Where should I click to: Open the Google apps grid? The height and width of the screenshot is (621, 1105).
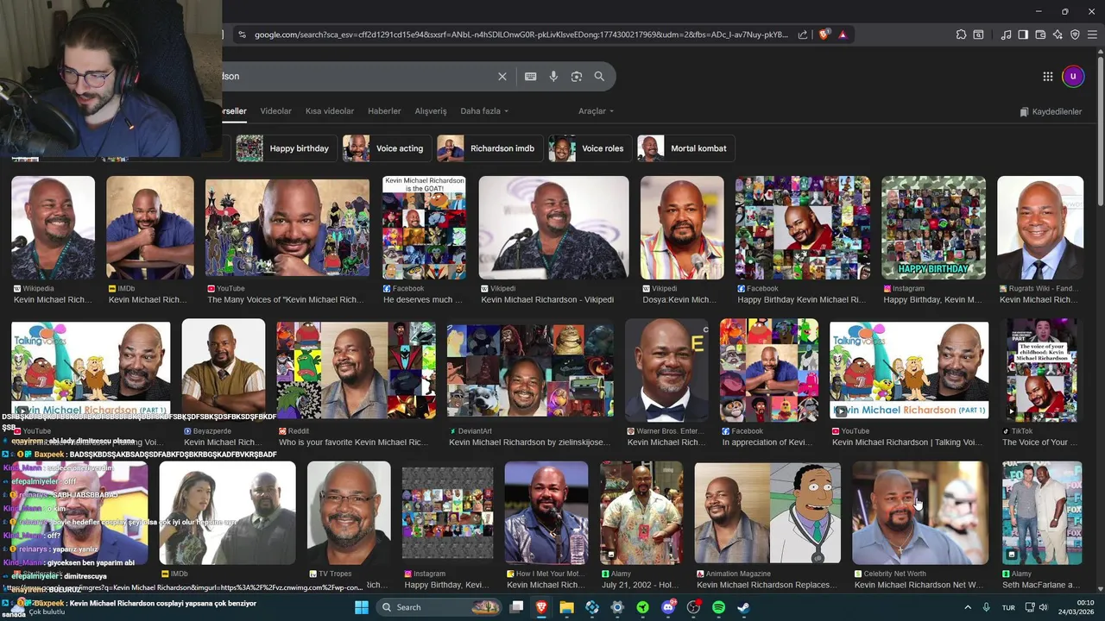pyautogui.click(x=1048, y=77)
